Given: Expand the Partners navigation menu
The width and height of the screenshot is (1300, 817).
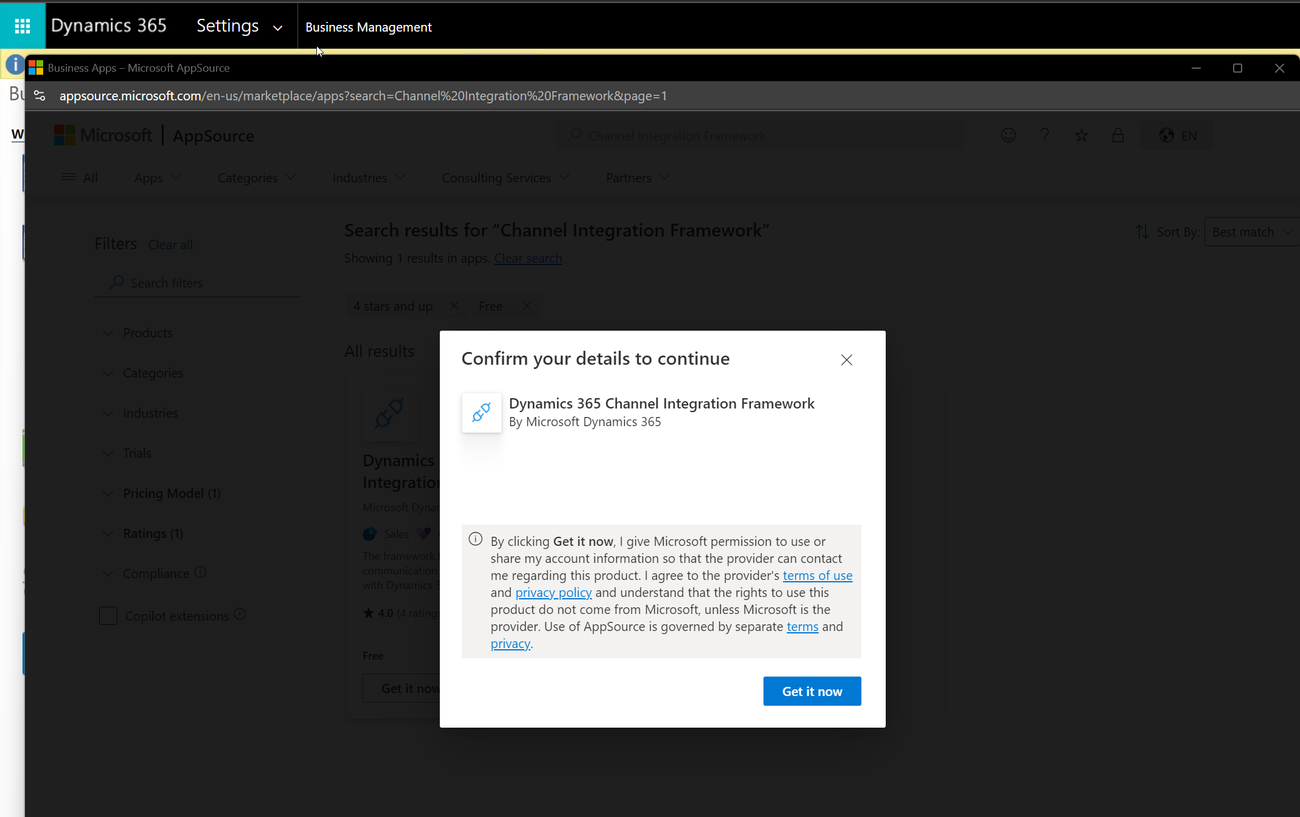Looking at the screenshot, I should click(x=638, y=178).
